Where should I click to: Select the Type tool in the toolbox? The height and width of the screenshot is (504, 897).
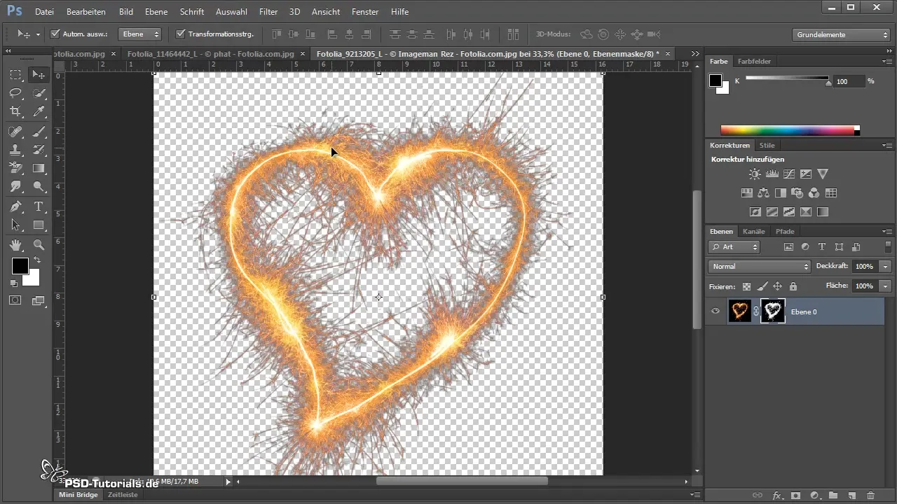click(39, 206)
